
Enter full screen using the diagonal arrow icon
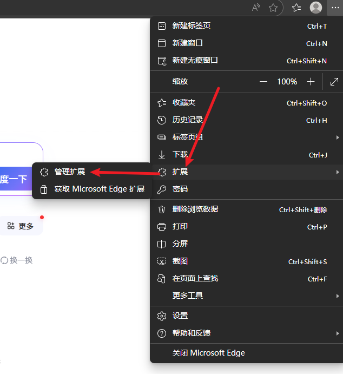tap(334, 82)
